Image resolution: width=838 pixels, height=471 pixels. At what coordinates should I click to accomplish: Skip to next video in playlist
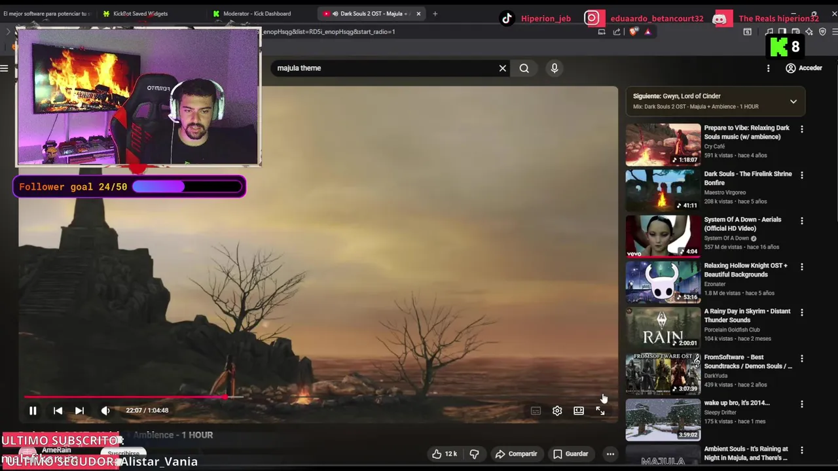[79, 411]
